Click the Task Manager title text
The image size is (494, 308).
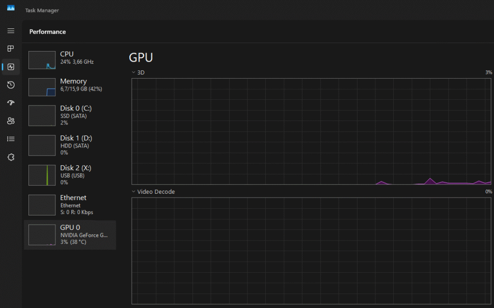(x=42, y=11)
